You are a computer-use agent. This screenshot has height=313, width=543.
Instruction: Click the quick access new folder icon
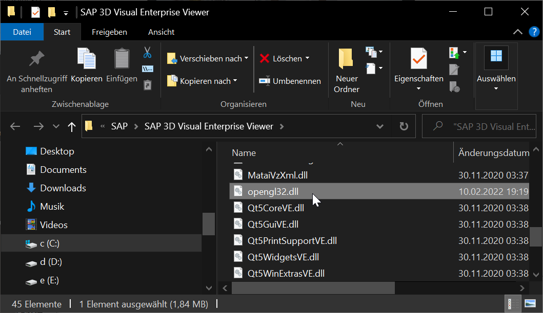click(52, 12)
